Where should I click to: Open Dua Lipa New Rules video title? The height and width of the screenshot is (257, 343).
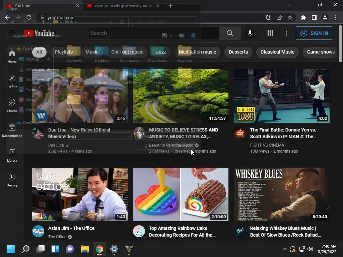click(x=79, y=133)
